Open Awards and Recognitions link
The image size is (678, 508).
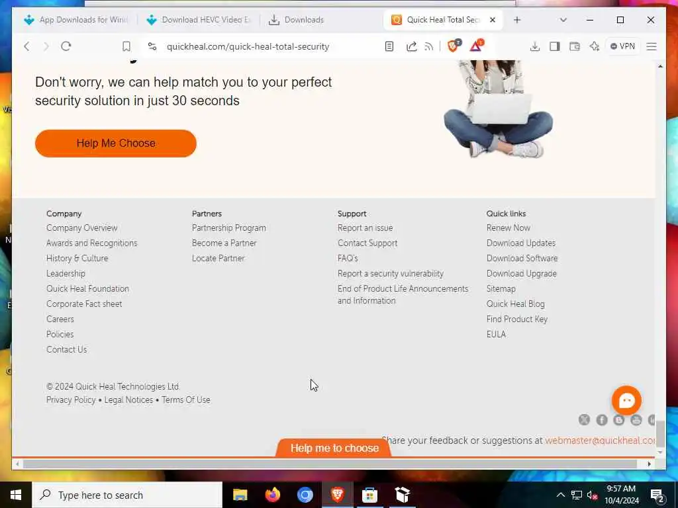[91, 243]
